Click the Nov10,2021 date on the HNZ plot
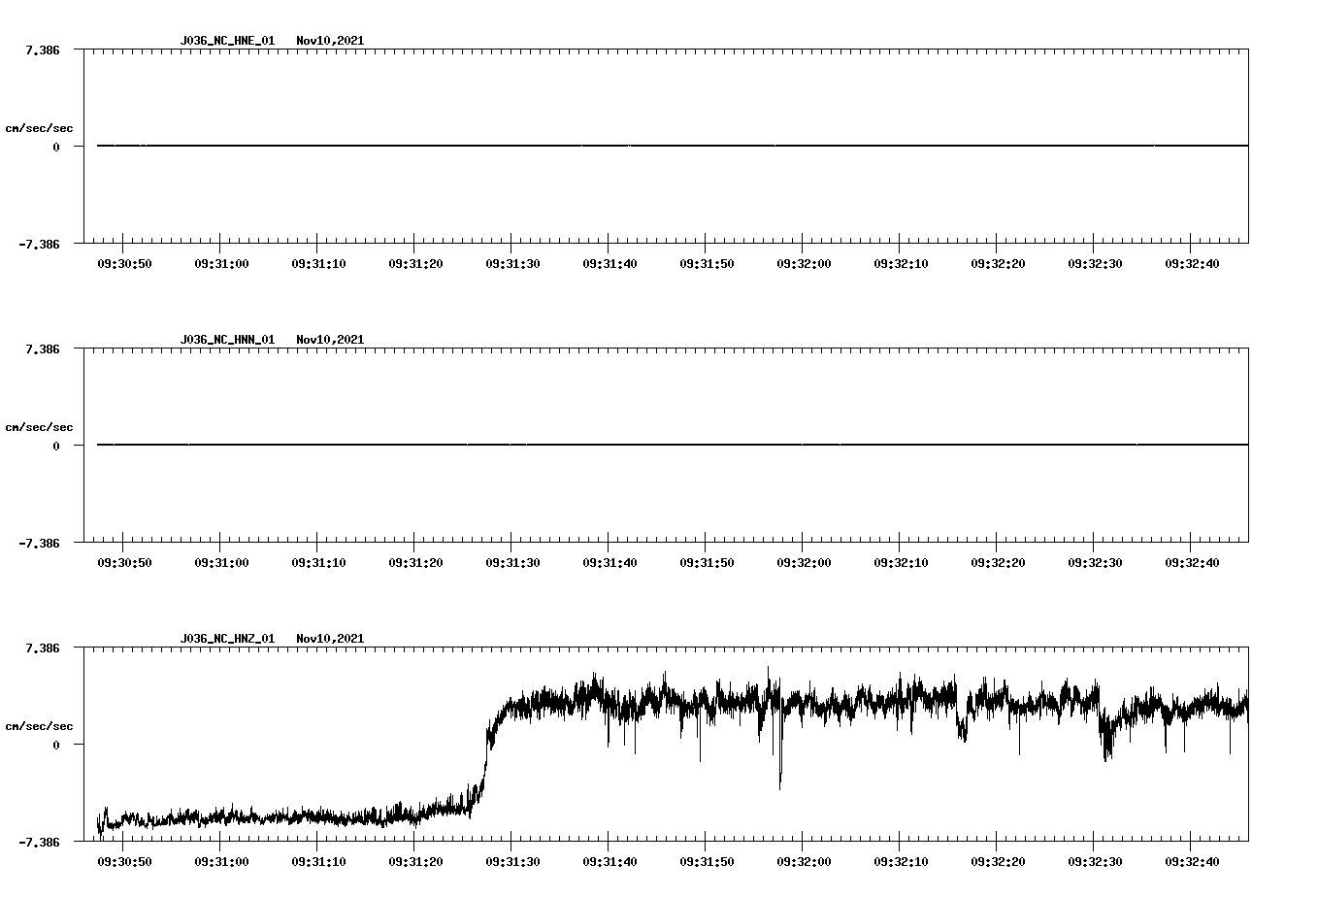Screen dimensions: 1318x897 (x=330, y=639)
